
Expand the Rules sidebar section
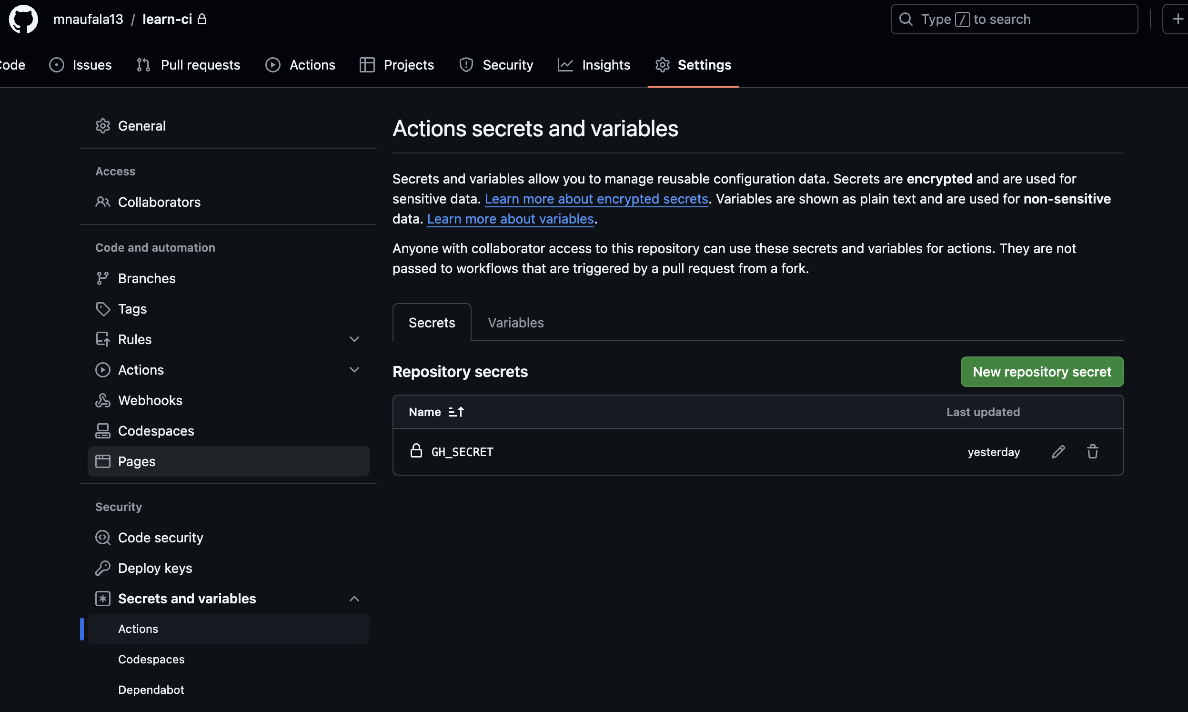(354, 340)
